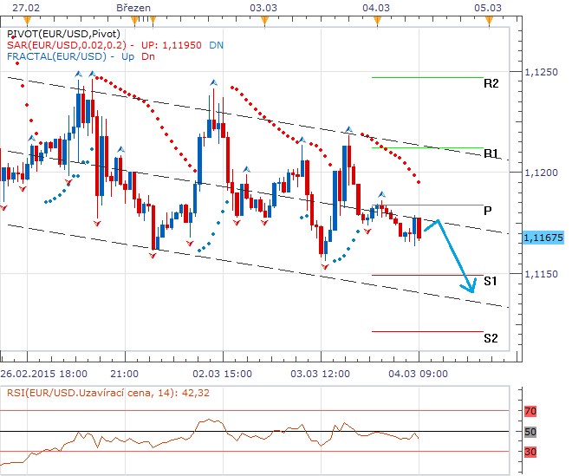This screenshot has height=476, width=572.
Task: Click the RSI 50 midline level marker
Action: [531, 431]
